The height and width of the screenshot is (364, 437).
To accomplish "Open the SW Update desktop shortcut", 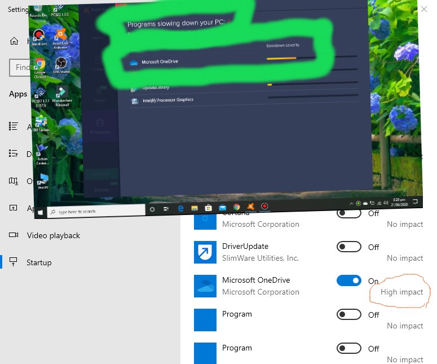I will pos(42,124).
